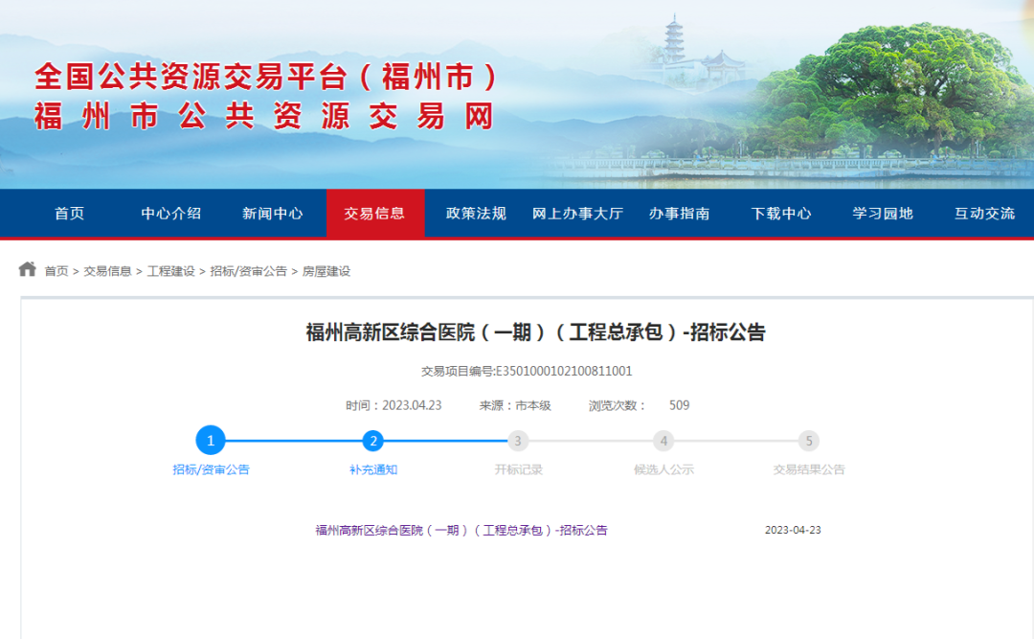Open the 下载中心 navigation menu item
Image resolution: width=1034 pixels, height=639 pixels.
tap(781, 214)
